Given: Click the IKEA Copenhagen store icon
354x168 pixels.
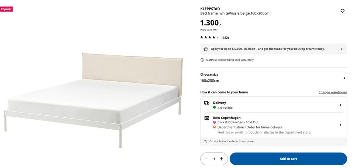Looking at the screenshot, I should pyautogui.click(x=206, y=118).
